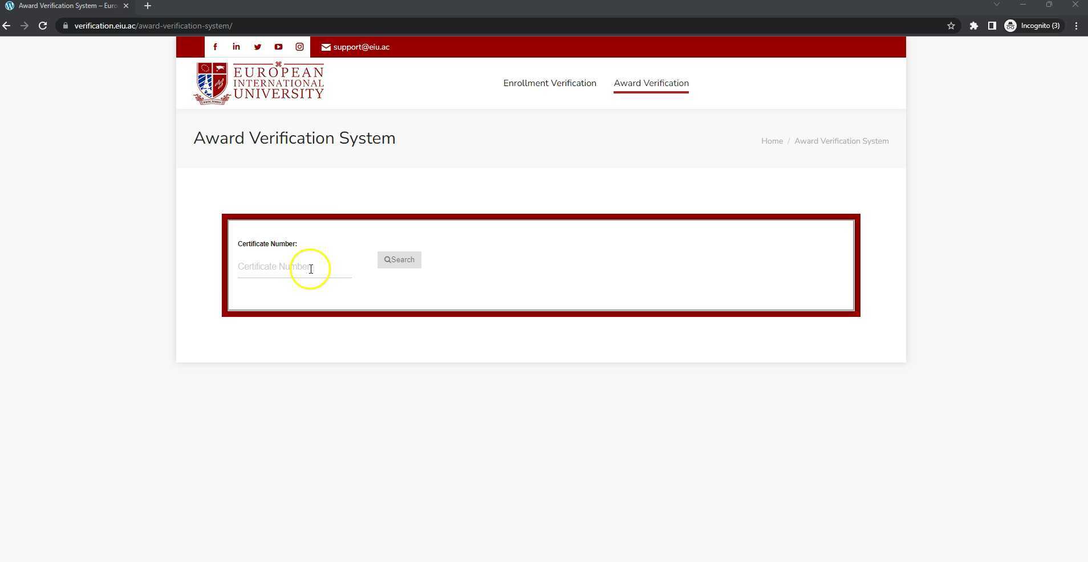Click the email envelope icon beside support@eiu.ac

(x=325, y=47)
